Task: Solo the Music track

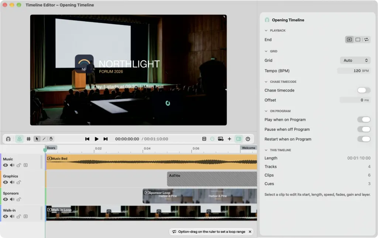Action: (25, 165)
